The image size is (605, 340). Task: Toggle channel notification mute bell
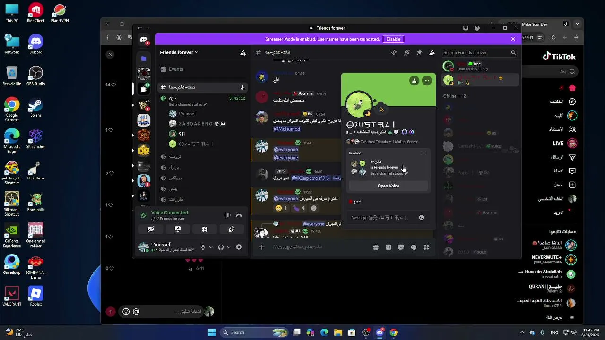[406, 53]
